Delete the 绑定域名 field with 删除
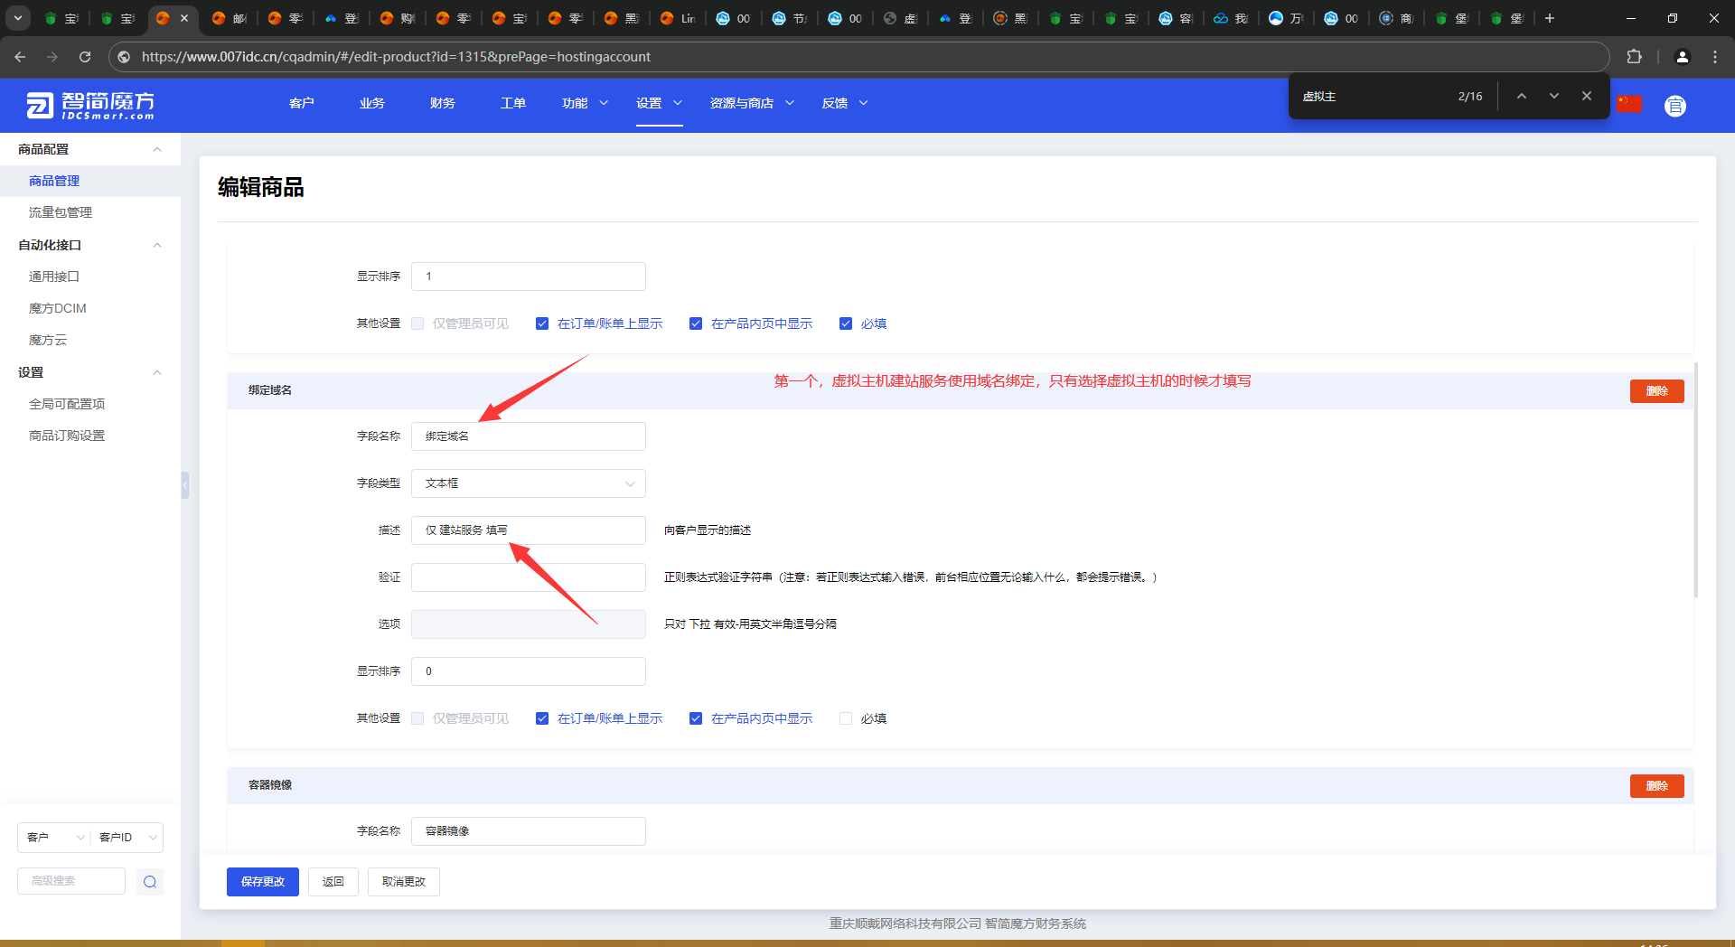Image resolution: width=1735 pixels, height=947 pixels. coord(1657,391)
